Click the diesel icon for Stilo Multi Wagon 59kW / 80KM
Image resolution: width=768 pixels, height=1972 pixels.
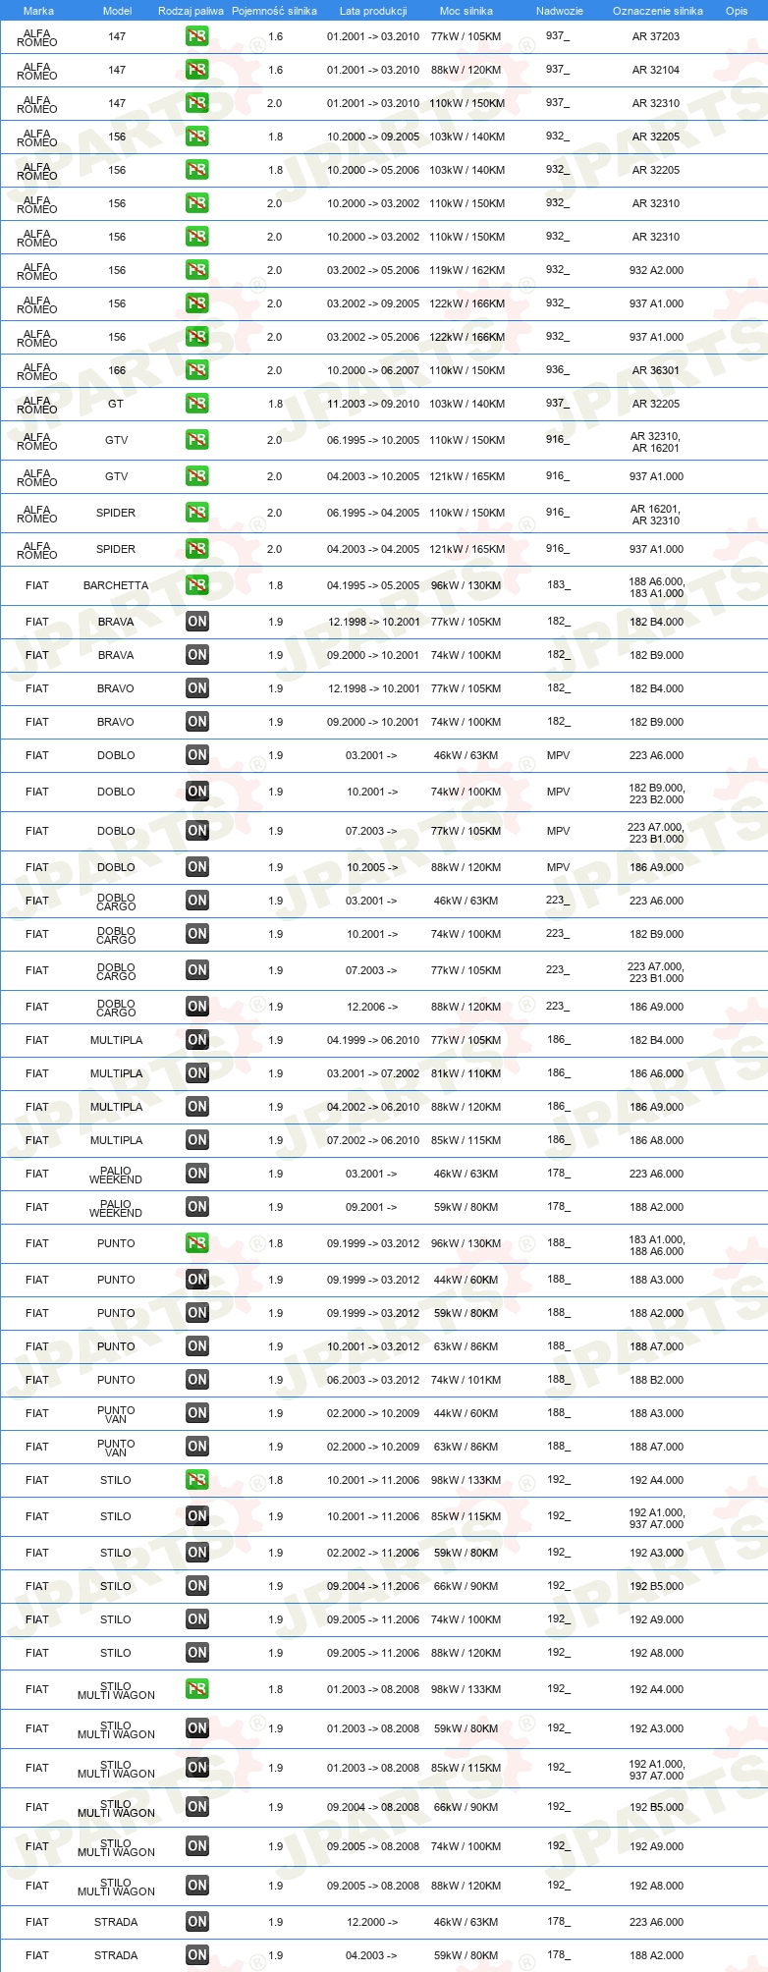[x=196, y=1728]
